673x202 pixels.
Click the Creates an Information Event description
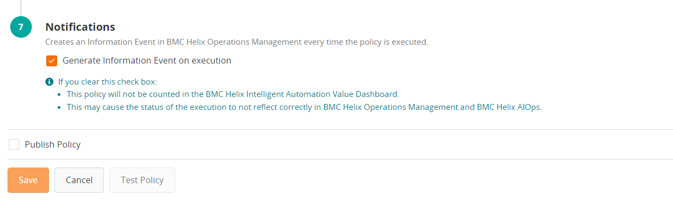237,41
